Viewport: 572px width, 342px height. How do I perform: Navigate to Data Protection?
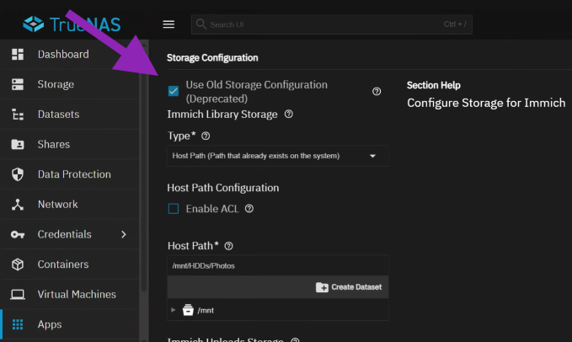pyautogui.click(x=74, y=174)
